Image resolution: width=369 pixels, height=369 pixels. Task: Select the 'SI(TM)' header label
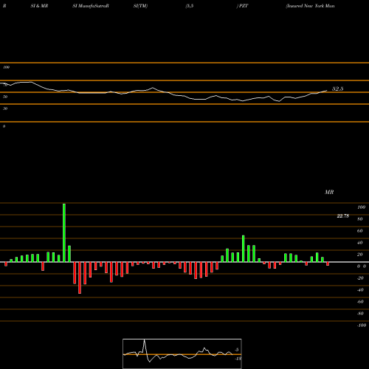point(140,6)
